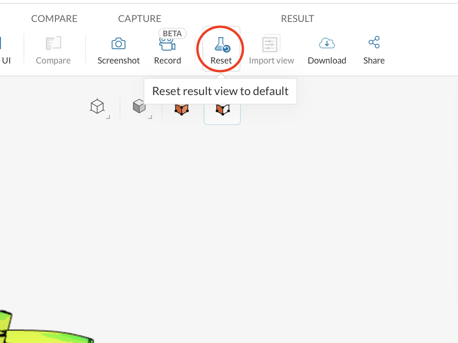Click the BETA badge above Record
Viewport: 458px width, 343px height.
[172, 33]
